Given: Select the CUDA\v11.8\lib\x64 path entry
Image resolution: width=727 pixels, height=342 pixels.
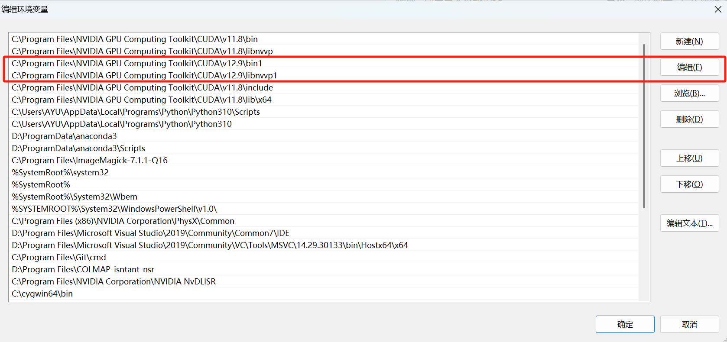Looking at the screenshot, I should pos(324,100).
